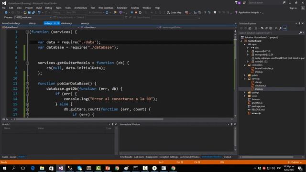Click the Save All toolbar icon
The image size is (306, 172).
[x=33, y=12]
